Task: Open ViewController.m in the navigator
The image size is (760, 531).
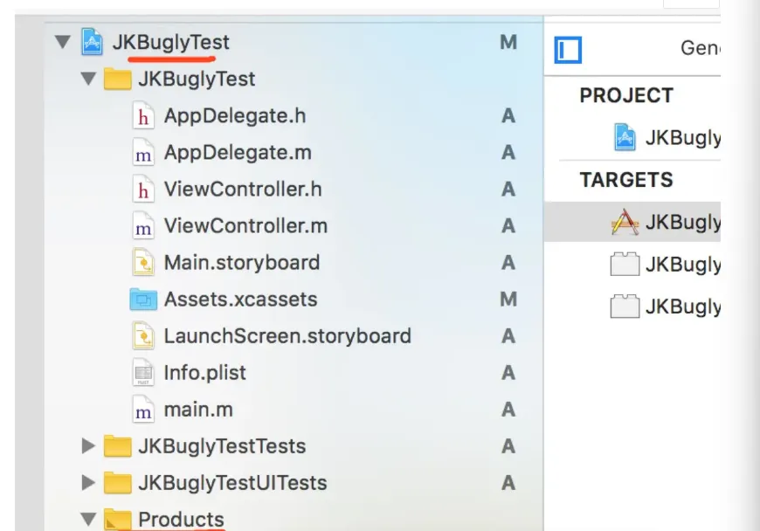Action: 294,226
